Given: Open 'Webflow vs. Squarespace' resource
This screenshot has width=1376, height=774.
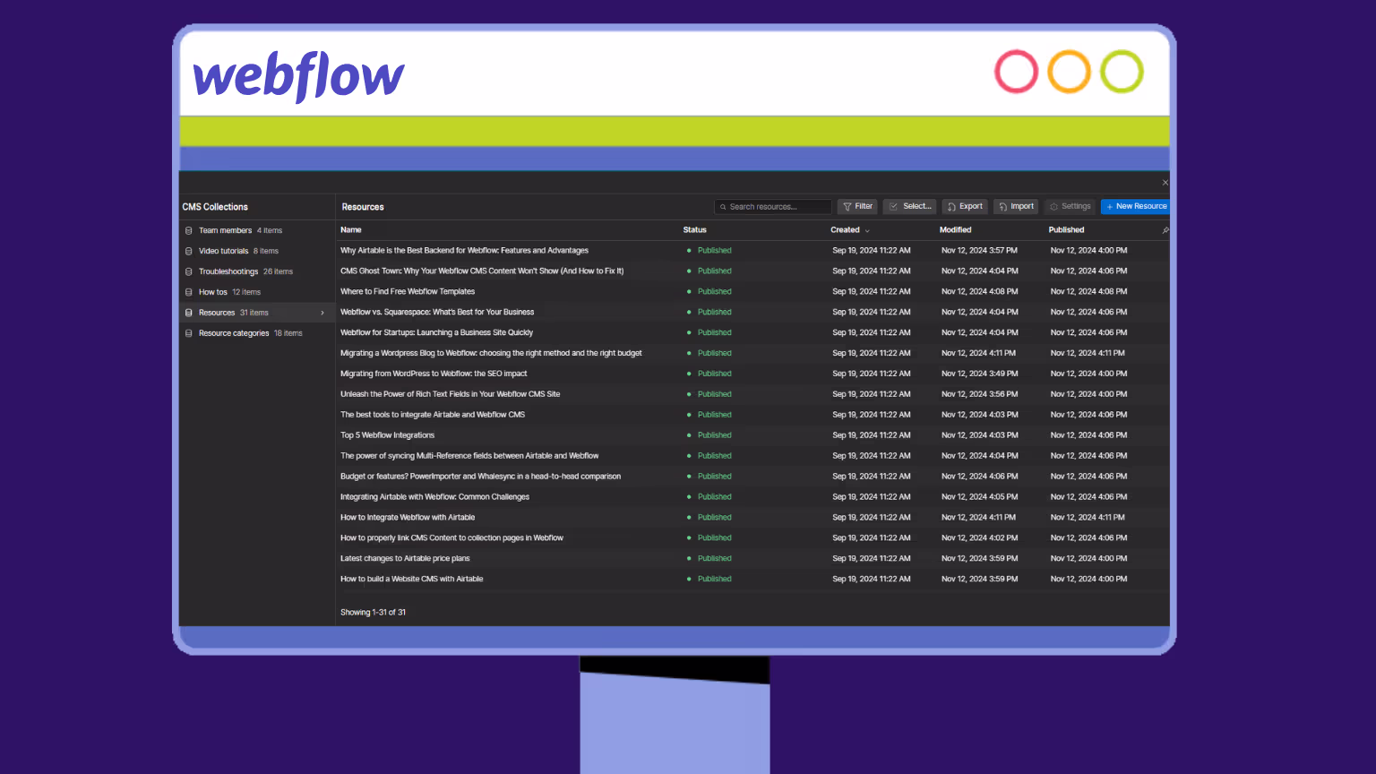Looking at the screenshot, I should tap(437, 313).
